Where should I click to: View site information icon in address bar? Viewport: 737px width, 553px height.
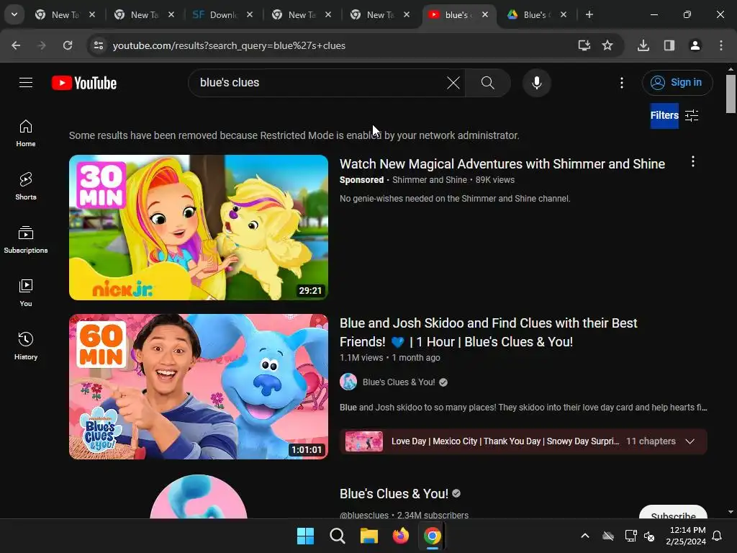[x=99, y=45]
